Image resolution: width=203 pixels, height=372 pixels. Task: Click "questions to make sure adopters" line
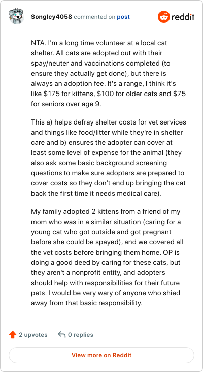pos(108,173)
